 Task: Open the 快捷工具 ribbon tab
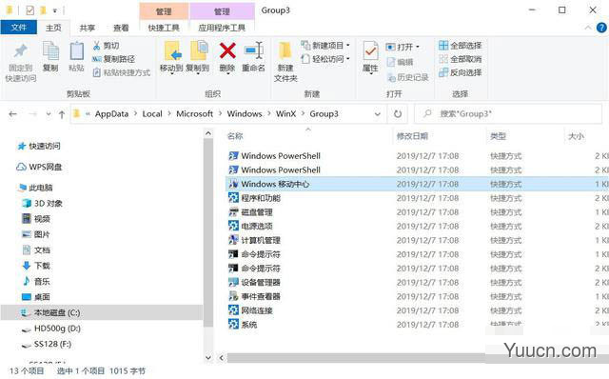(x=164, y=28)
